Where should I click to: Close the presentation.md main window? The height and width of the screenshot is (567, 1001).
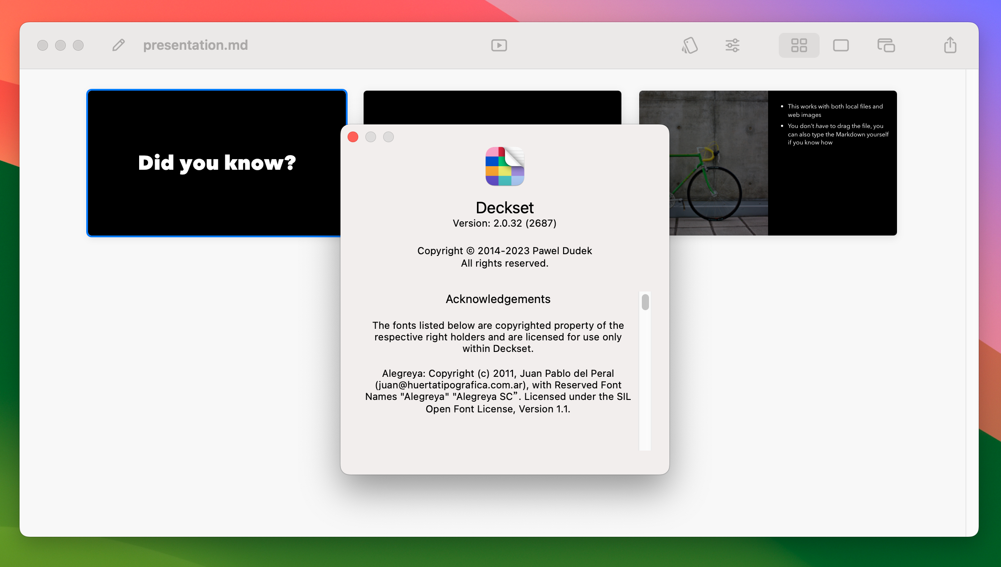tap(43, 45)
